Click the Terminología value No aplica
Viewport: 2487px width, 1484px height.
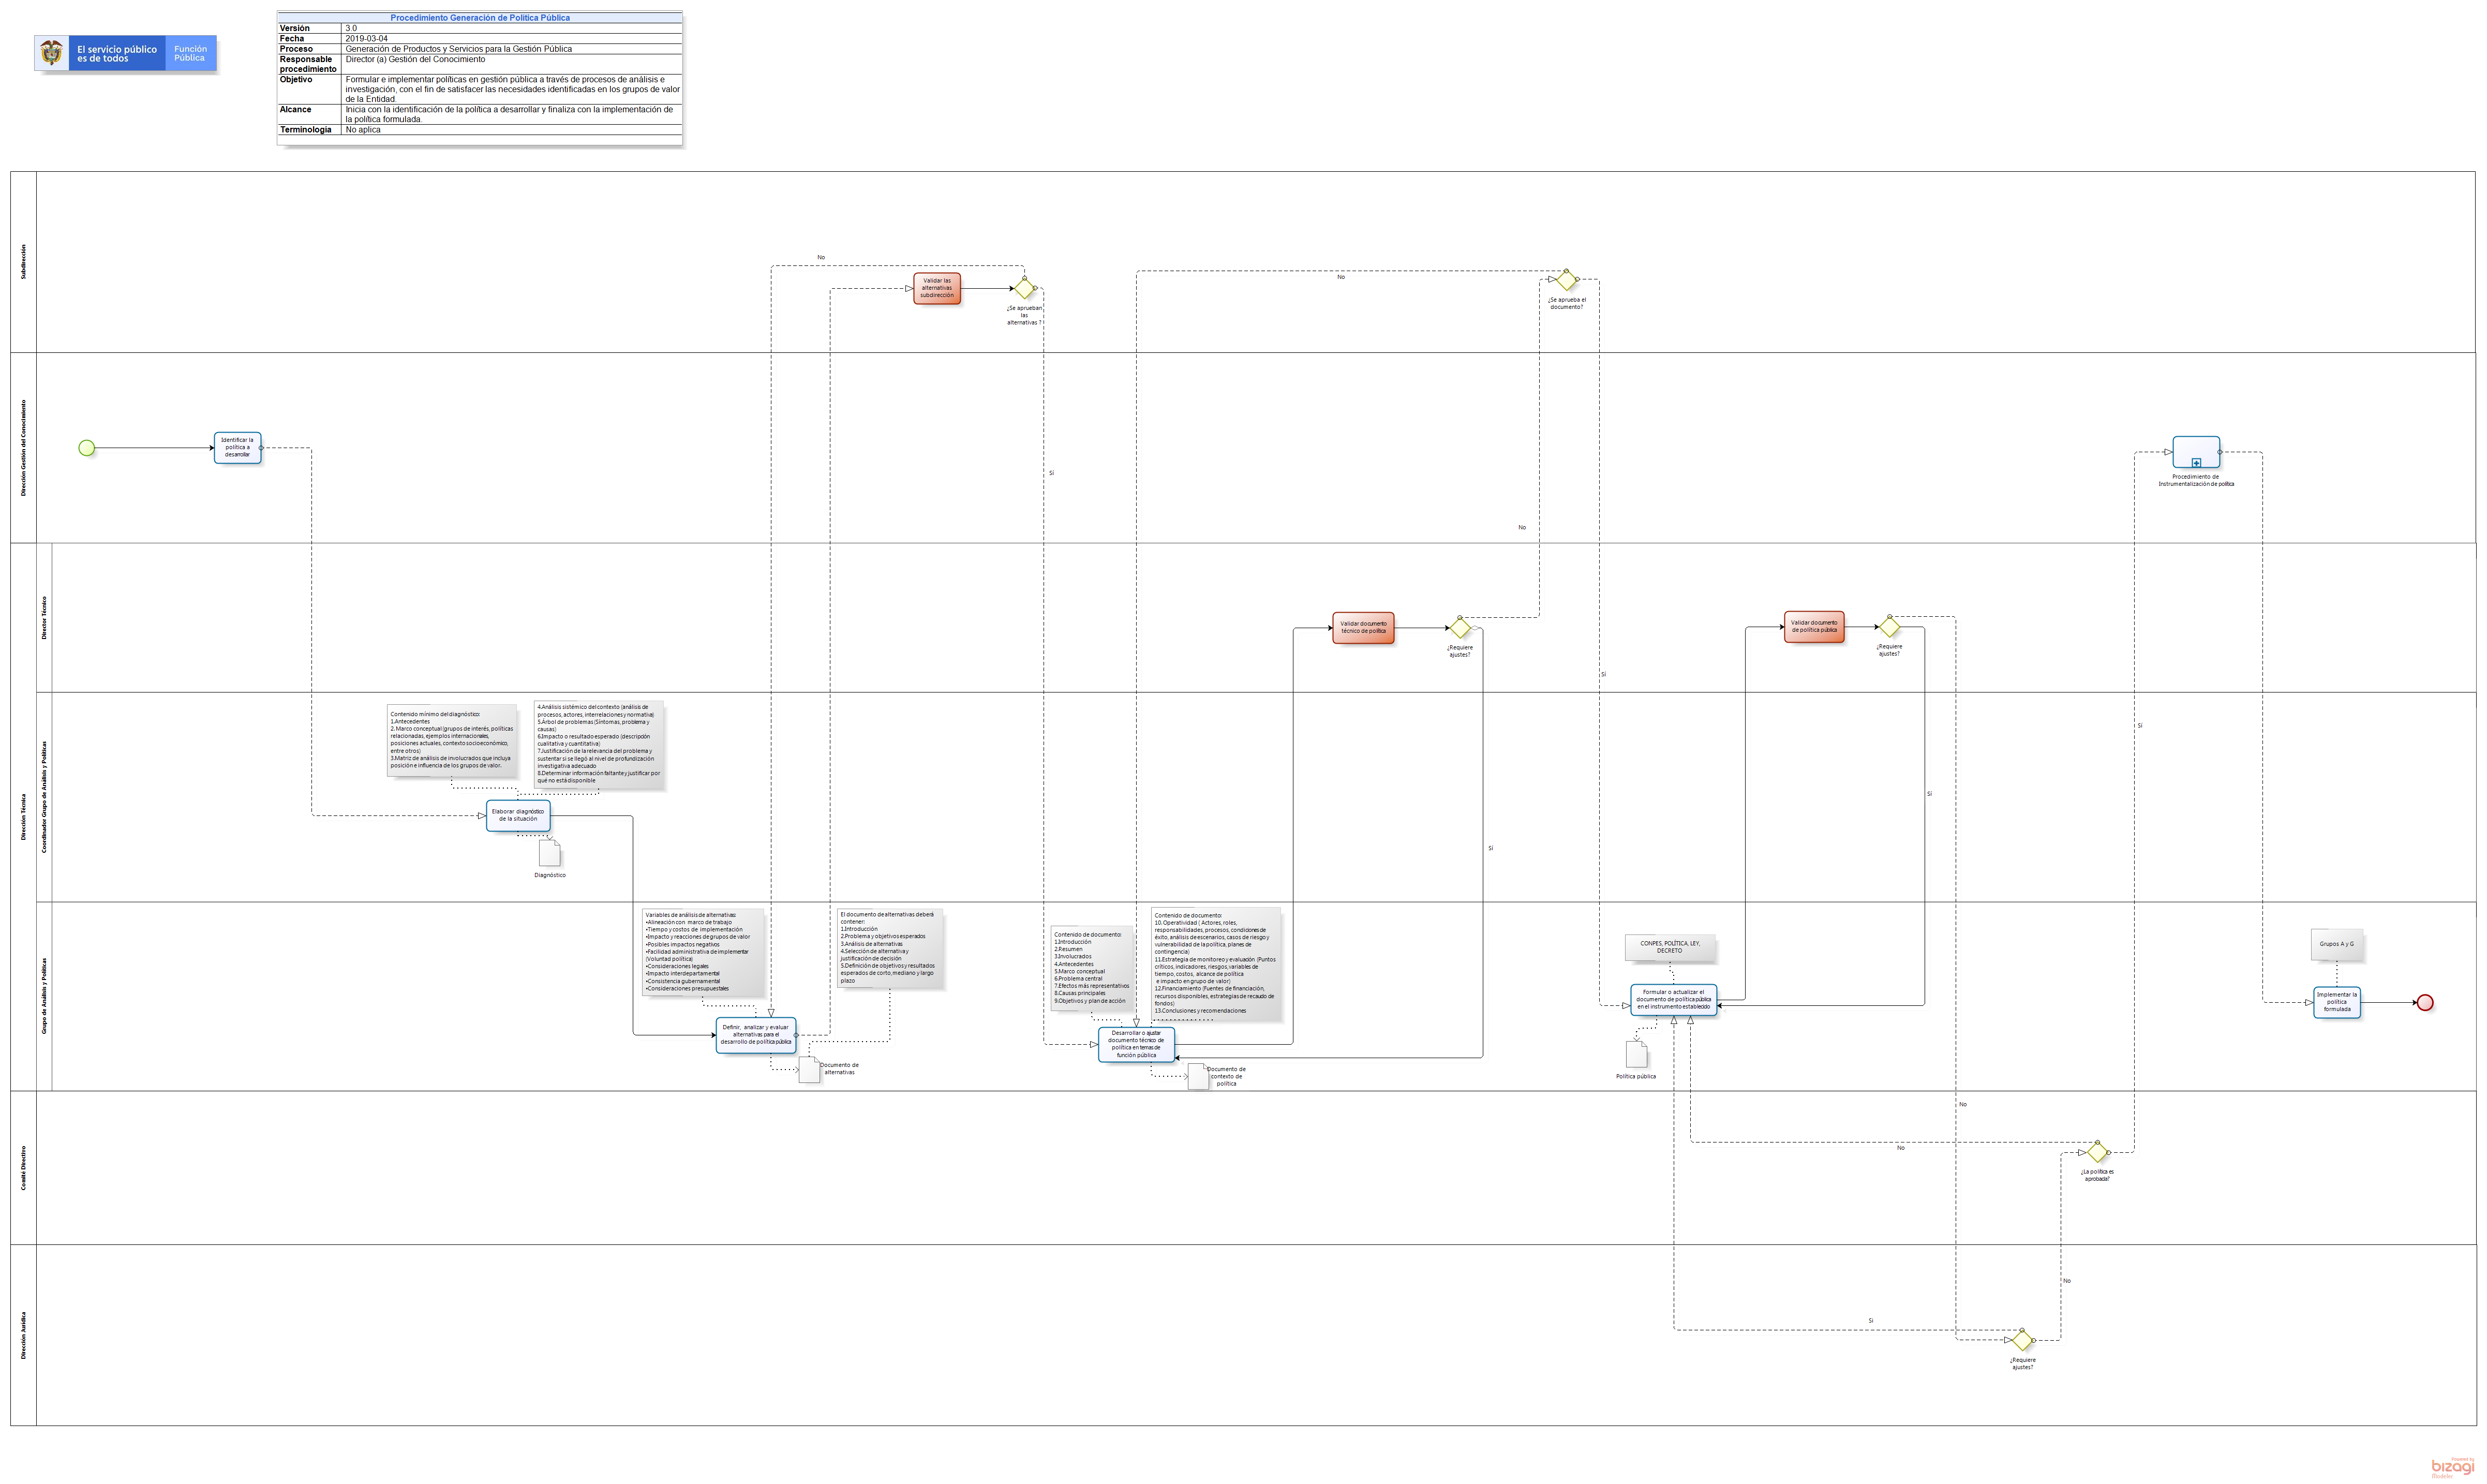363,130
